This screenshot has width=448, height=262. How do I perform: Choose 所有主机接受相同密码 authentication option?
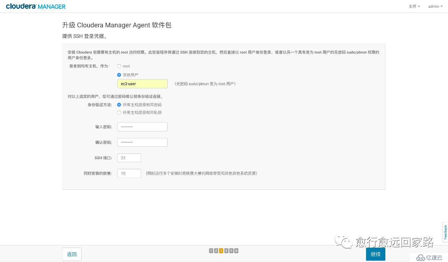point(119,105)
